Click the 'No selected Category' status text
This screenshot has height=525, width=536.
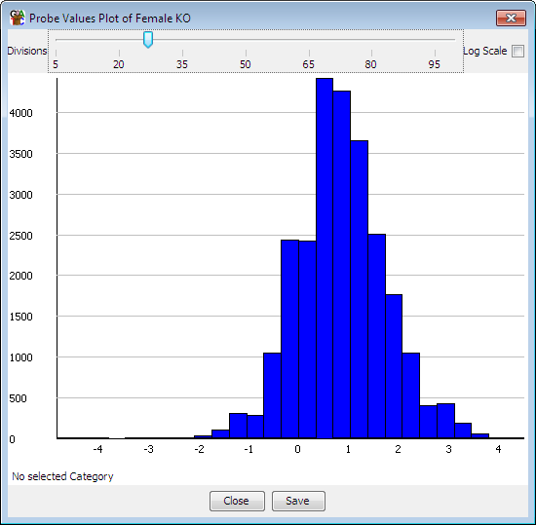[62, 476]
